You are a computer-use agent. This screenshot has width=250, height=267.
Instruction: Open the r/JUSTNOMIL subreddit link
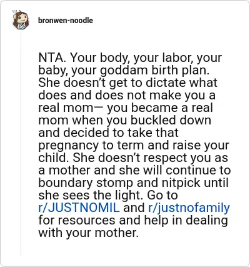pyautogui.click(x=79, y=208)
